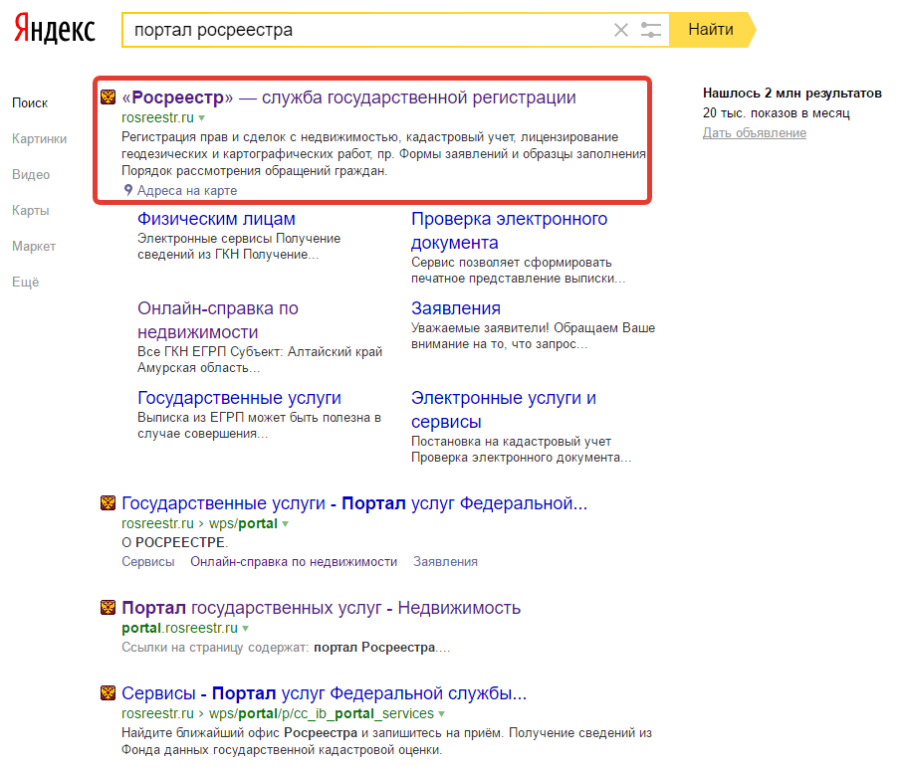Open the Физическим лицам sitelink
This screenshot has height=772, width=905.
[216, 219]
